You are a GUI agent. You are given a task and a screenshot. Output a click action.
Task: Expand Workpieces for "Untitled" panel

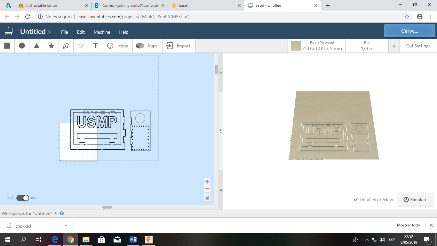55,213
